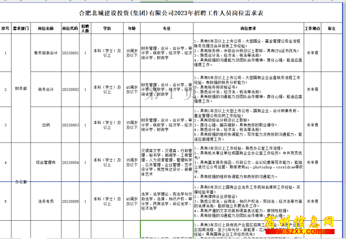
Task: Click the 备注 header cell
Action: (x=332, y=28)
